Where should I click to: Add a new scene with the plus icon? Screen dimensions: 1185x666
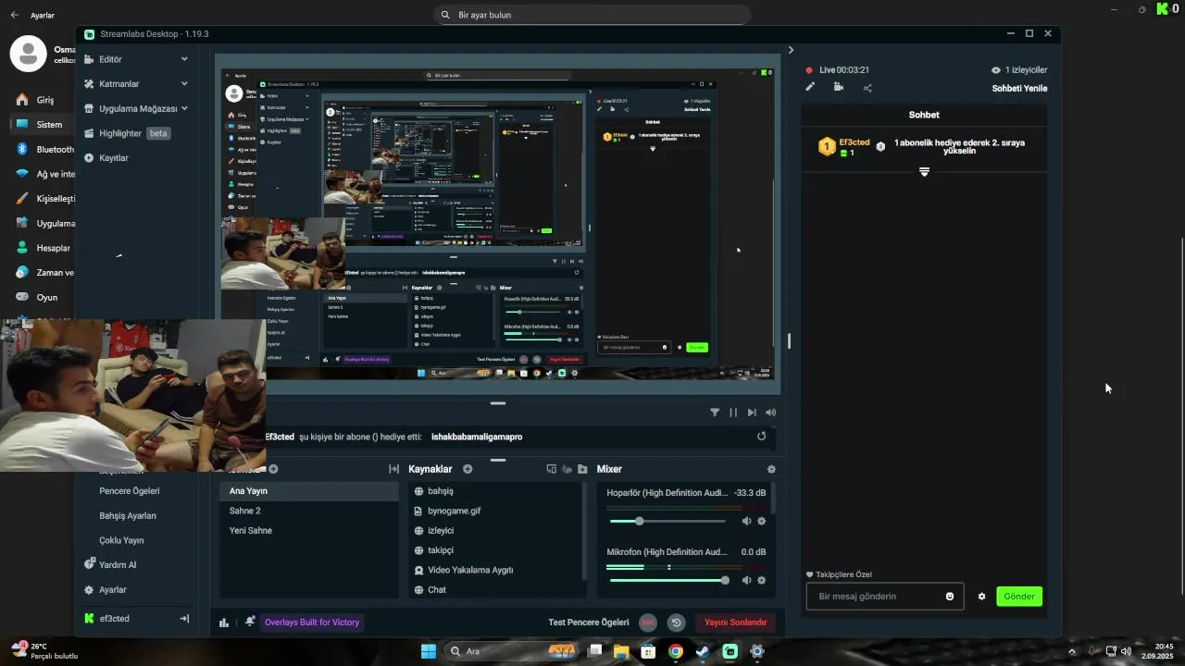click(273, 469)
